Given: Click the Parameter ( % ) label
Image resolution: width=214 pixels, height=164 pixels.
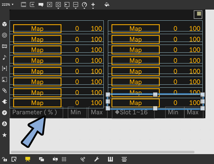Looking at the screenshot, I should pos(35,112).
